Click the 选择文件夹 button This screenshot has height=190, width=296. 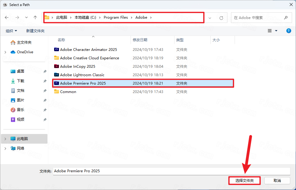click(244, 180)
